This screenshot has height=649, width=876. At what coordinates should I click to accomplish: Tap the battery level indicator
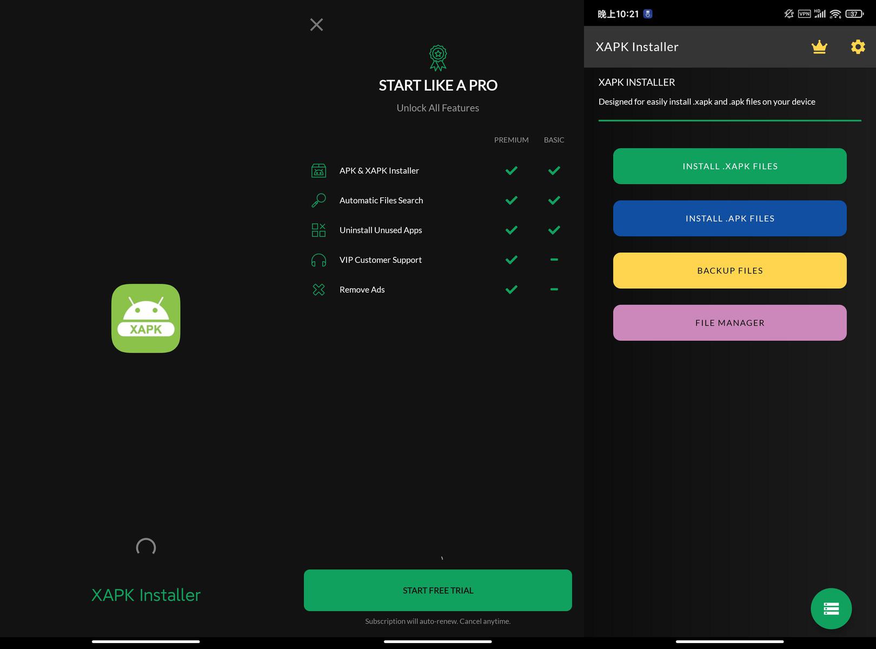pos(854,14)
